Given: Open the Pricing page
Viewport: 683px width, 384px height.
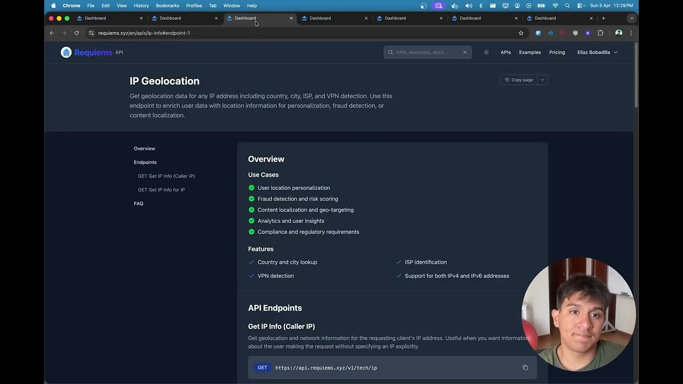Looking at the screenshot, I should (557, 52).
